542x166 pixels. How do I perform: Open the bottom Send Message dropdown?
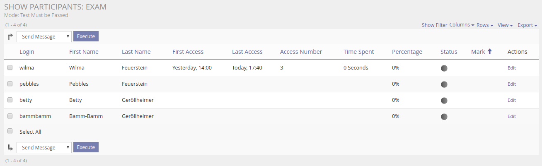[x=44, y=147]
